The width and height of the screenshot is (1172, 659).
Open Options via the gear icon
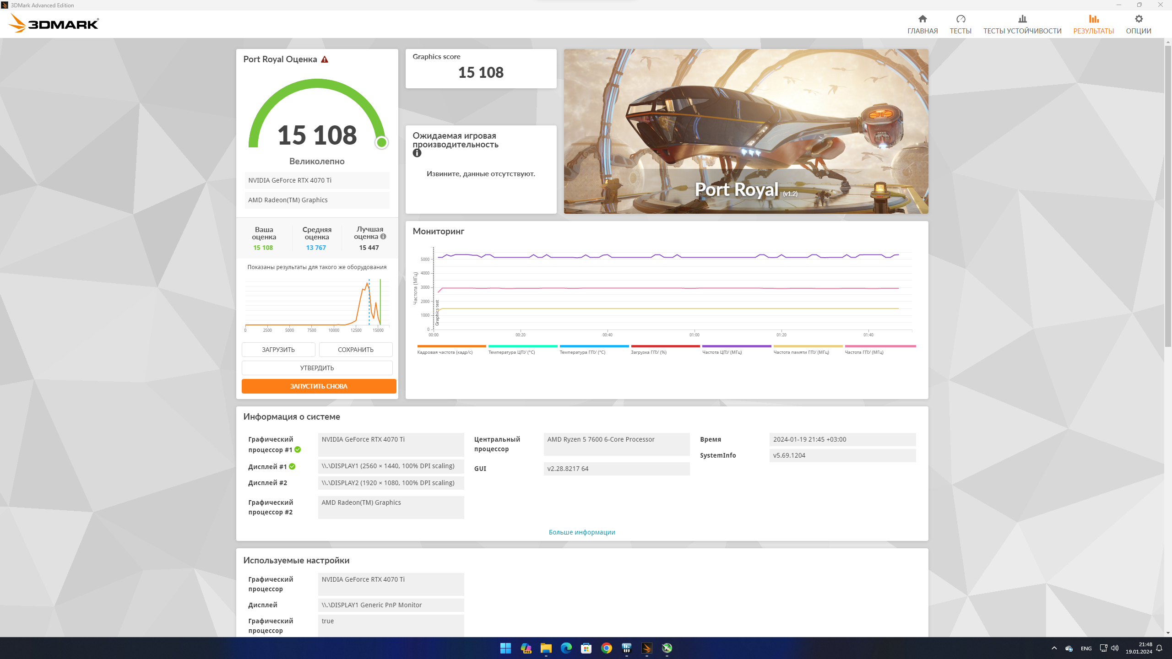pyautogui.click(x=1138, y=19)
